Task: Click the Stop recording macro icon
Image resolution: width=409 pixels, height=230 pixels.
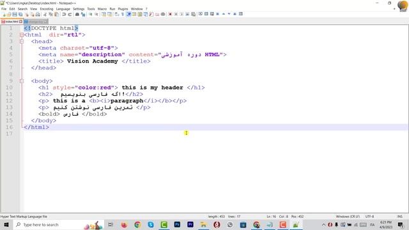Action: [x=176, y=14]
